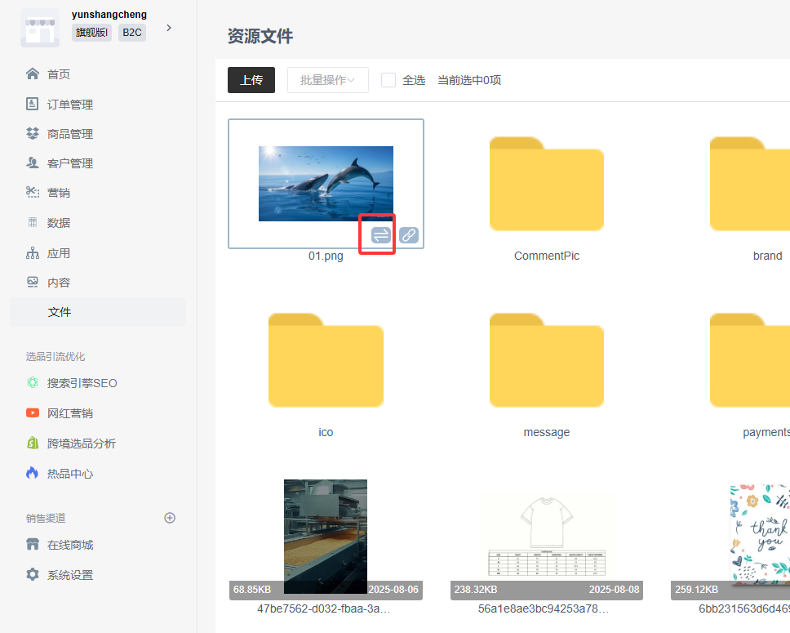Click the replace file icon on 01.png
The height and width of the screenshot is (633, 790).
381,235
